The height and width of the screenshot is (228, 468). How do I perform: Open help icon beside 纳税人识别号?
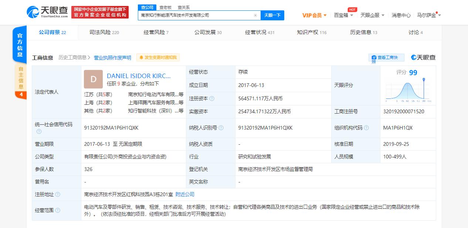pos(221,128)
